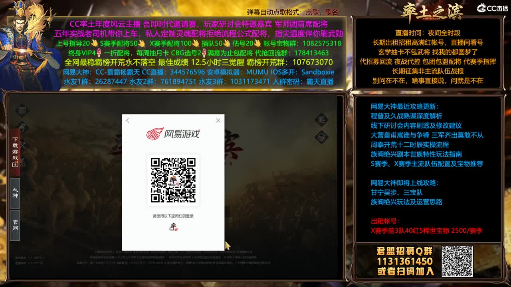The height and width of the screenshot is (287, 511).
Task: Click the QR-scan icon at the game's top left
Action: (22, 111)
